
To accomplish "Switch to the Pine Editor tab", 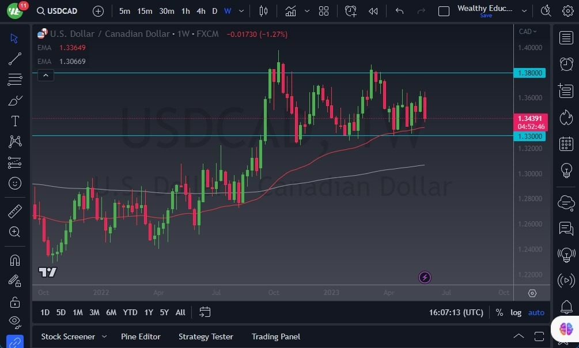I will pos(141,336).
